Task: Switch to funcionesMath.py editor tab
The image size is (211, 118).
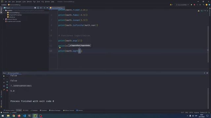Action: click(x=57, y=8)
